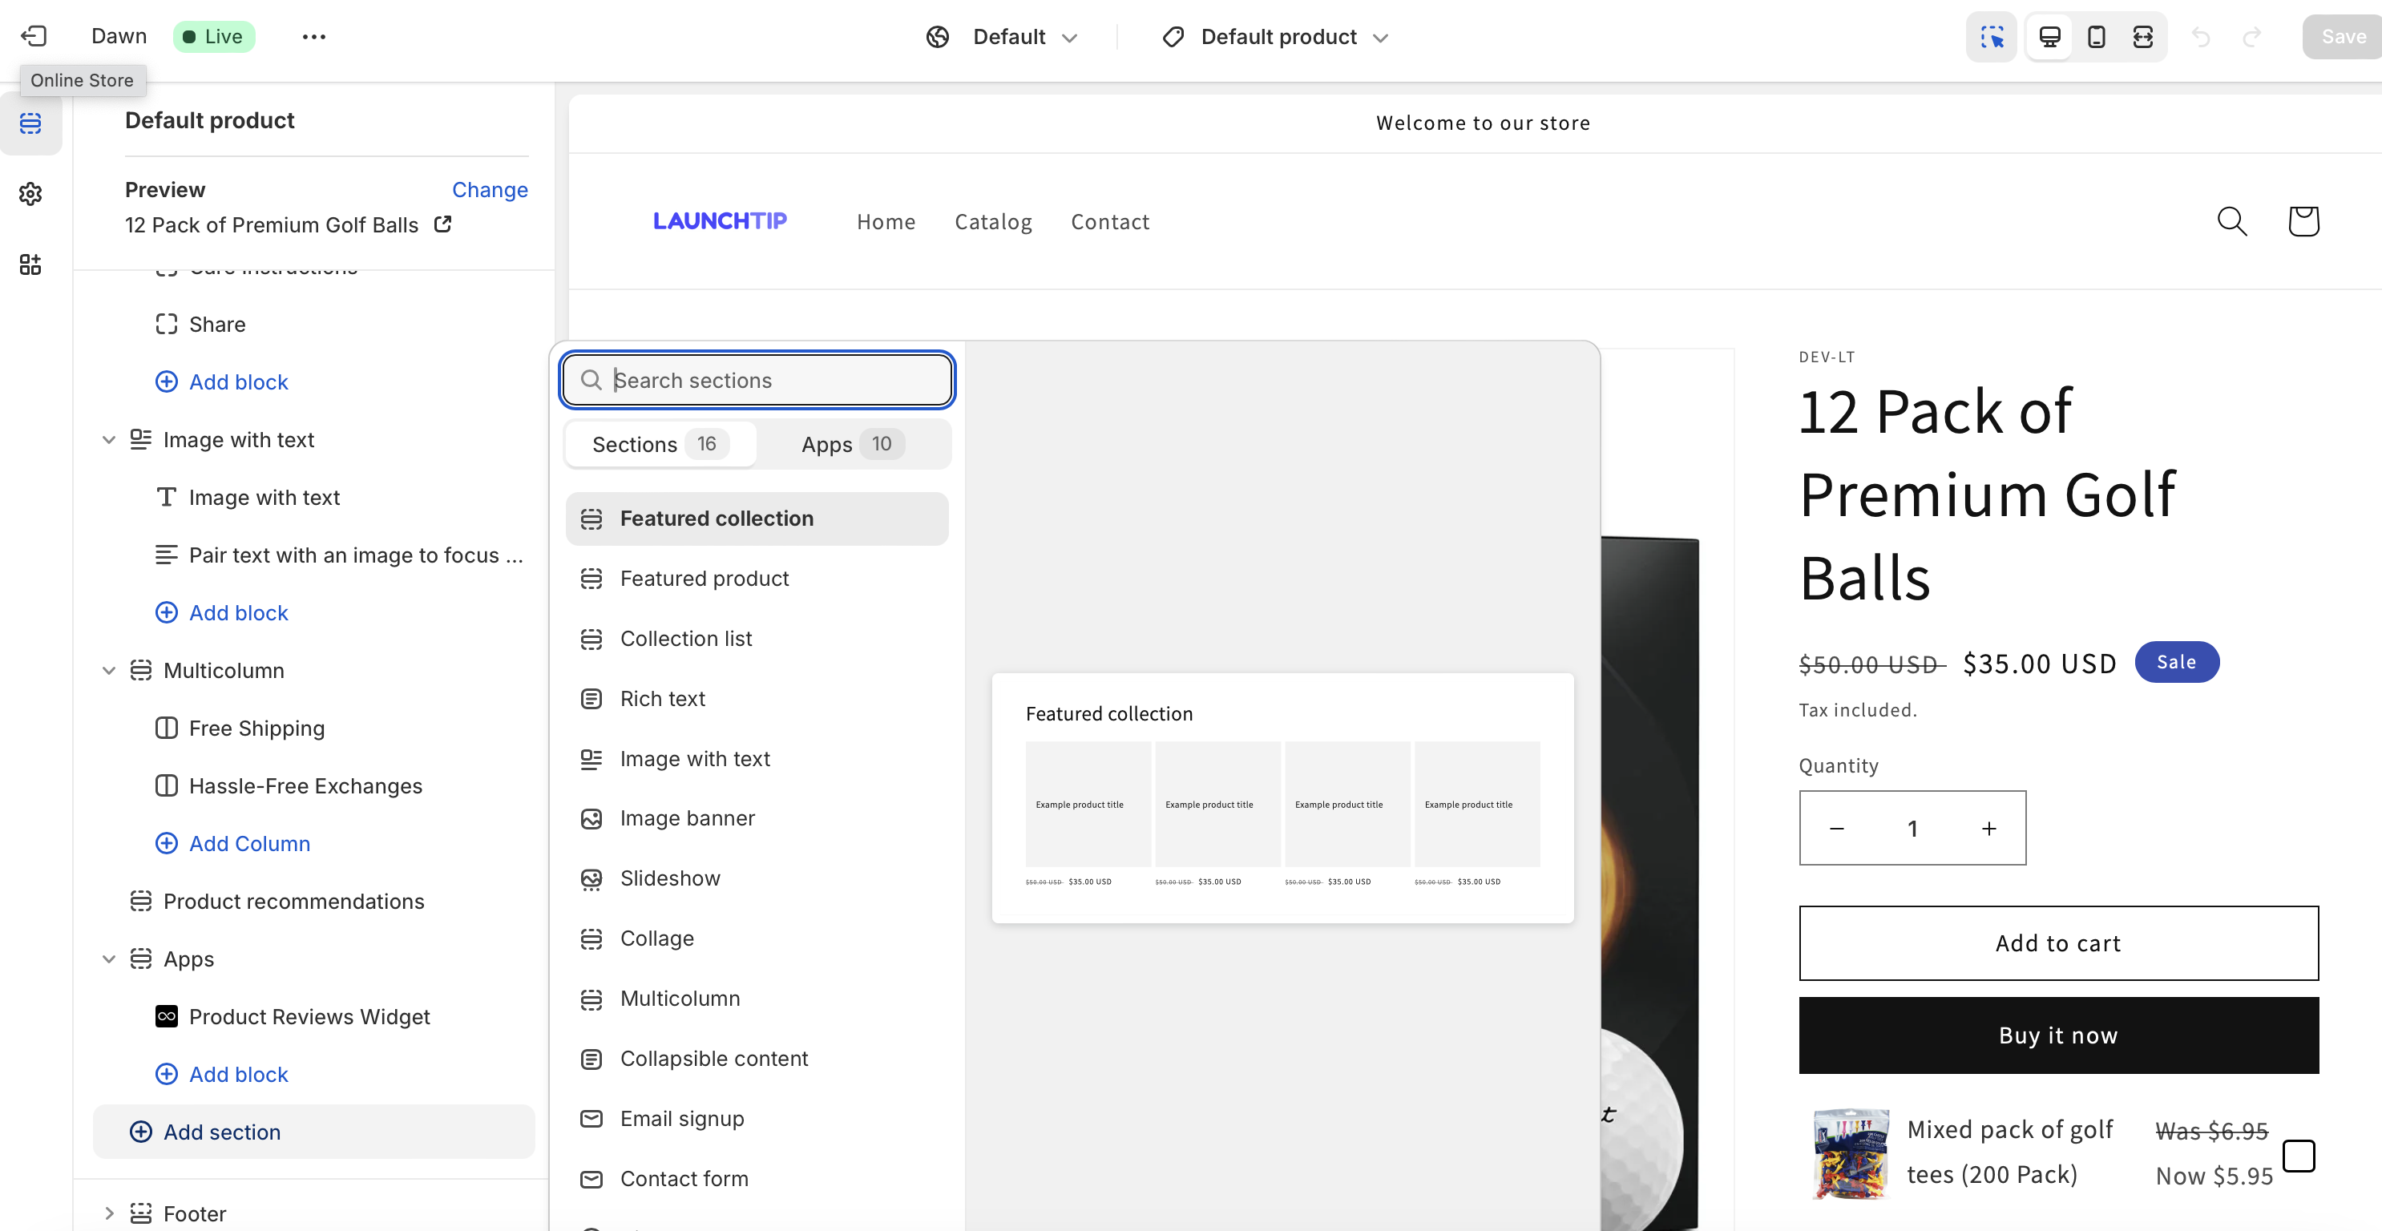Switch to the Apps tab
The width and height of the screenshot is (2382, 1231).
click(853, 444)
